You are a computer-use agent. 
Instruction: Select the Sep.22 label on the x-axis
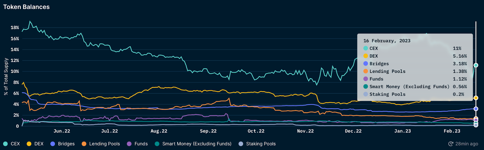point(208,131)
